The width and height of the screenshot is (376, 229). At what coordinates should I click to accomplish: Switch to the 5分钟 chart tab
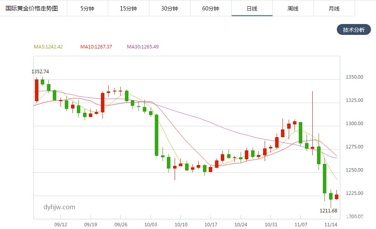coord(87,9)
